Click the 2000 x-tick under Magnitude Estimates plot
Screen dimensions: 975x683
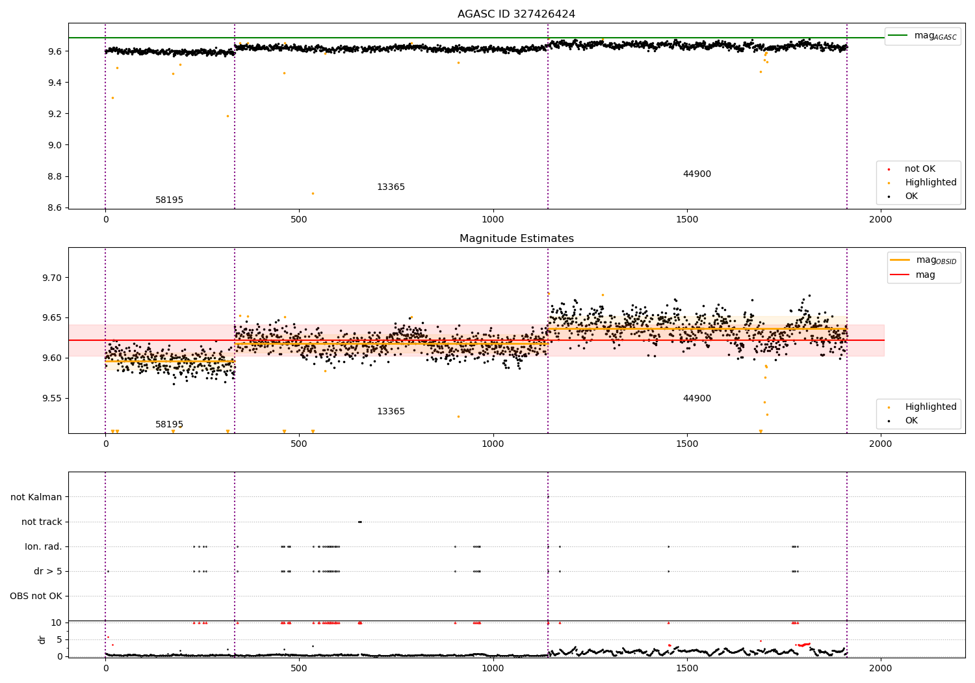click(x=881, y=444)
